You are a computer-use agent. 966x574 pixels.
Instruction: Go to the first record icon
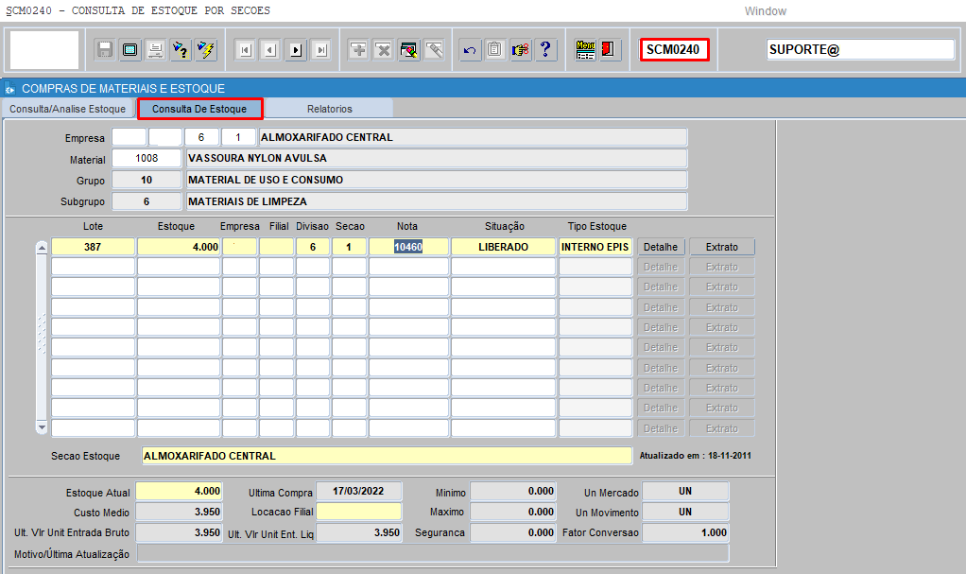(x=246, y=50)
